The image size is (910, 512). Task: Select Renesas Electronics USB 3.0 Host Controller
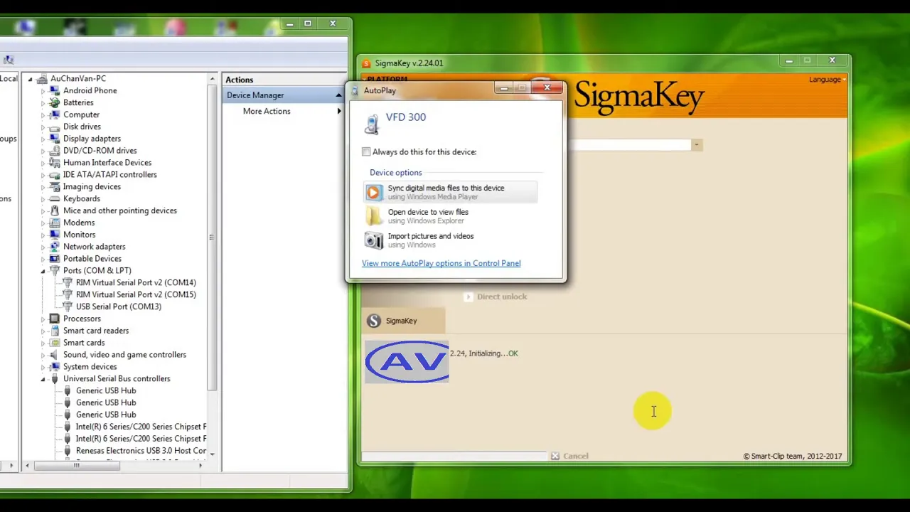[141, 451]
